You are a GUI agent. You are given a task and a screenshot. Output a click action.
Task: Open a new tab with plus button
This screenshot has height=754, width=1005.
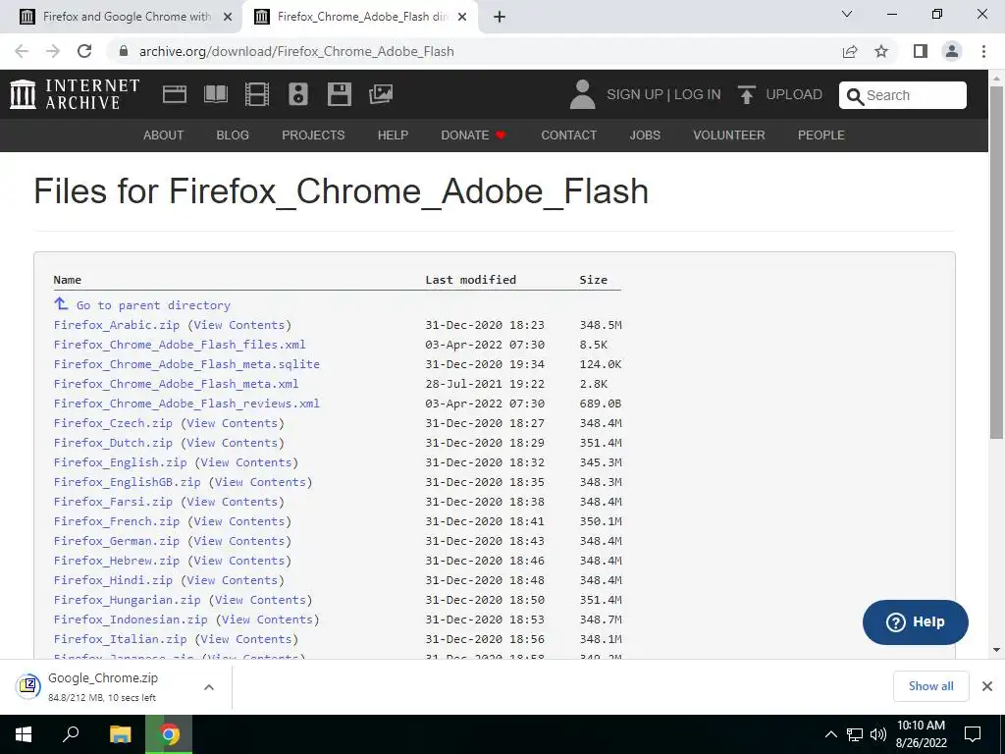[x=500, y=17]
